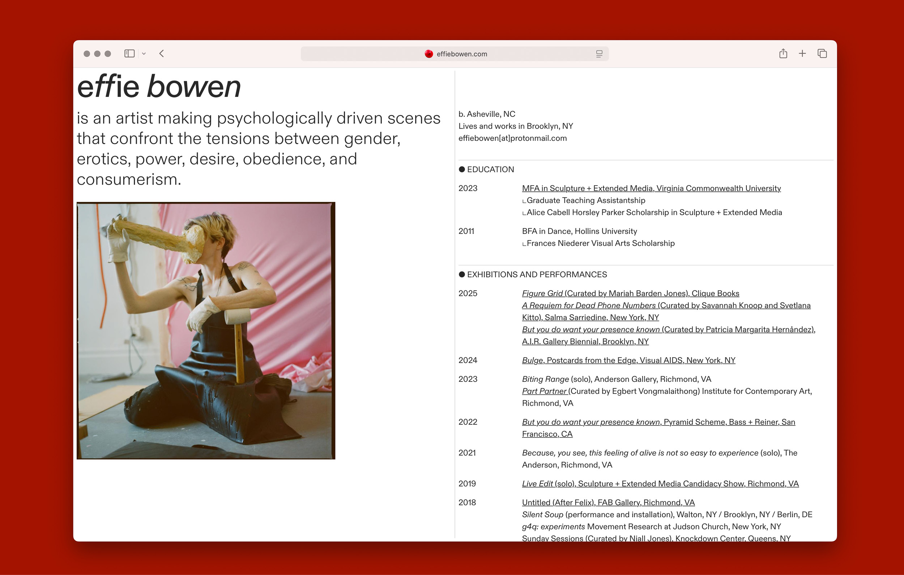
Task: Open the Untitled (After Felix) FAB Gallery link
Action: [608, 502]
